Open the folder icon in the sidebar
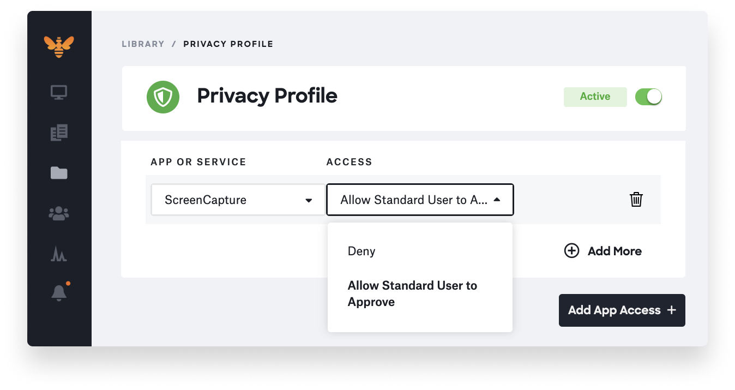 point(59,172)
